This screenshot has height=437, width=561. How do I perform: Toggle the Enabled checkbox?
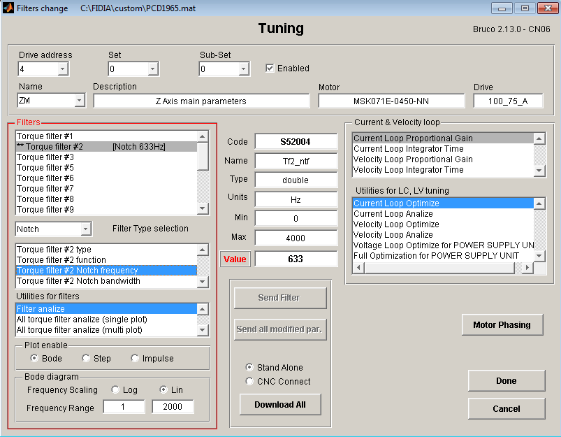(x=270, y=69)
